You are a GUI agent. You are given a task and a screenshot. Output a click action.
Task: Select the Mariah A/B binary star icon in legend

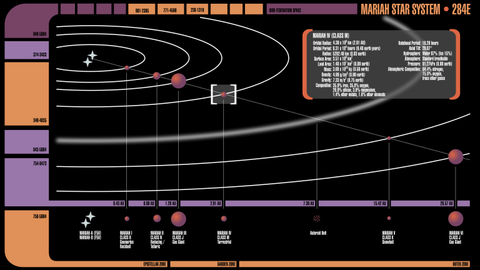tap(87, 219)
